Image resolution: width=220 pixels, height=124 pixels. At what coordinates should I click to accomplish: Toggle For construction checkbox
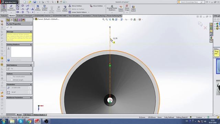click(12, 76)
